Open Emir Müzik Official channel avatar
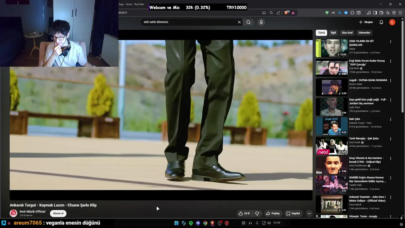The height and width of the screenshot is (228, 405). click(13, 213)
